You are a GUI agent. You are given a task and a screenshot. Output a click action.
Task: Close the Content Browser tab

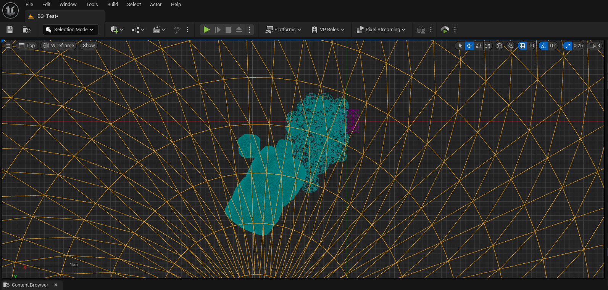click(56, 285)
